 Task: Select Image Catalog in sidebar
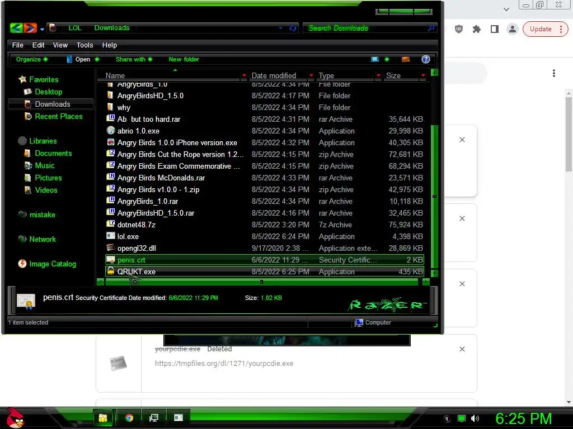coord(52,264)
